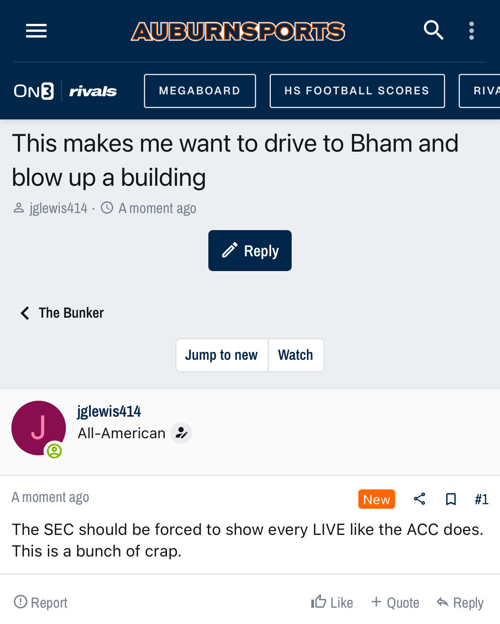Open the HS FOOTBALL SCORES tab
Image resolution: width=500 pixels, height=624 pixels.
tap(357, 91)
